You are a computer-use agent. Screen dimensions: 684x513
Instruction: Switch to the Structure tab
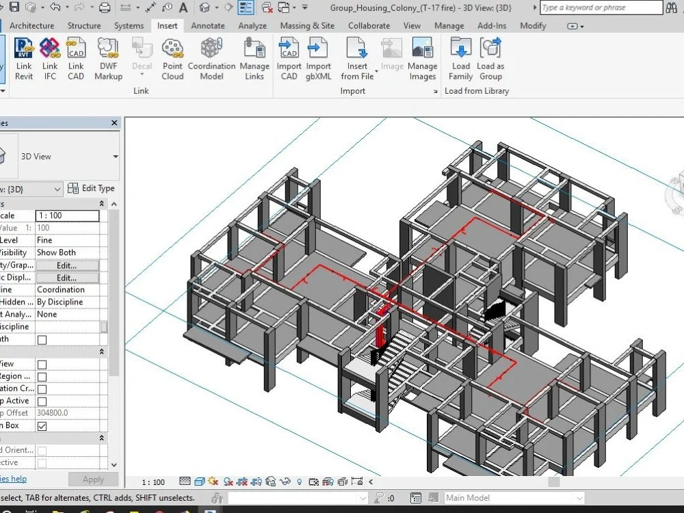pyautogui.click(x=84, y=26)
